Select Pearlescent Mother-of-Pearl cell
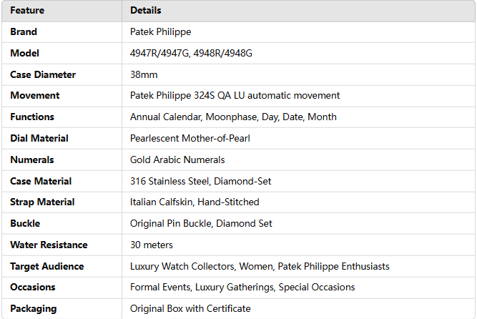This screenshot has width=477, height=319. pyautogui.click(x=191, y=138)
